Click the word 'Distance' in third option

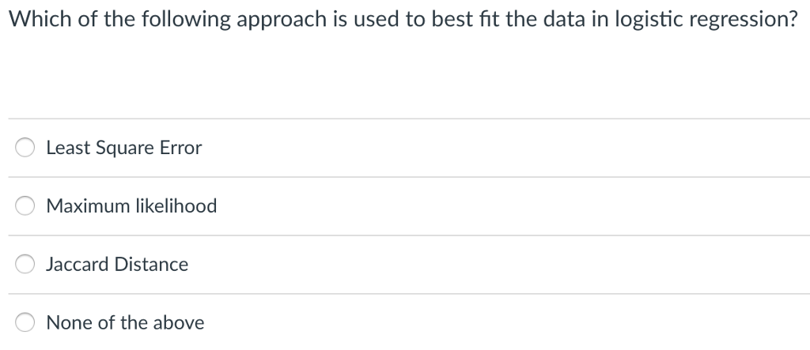pyautogui.click(x=152, y=265)
